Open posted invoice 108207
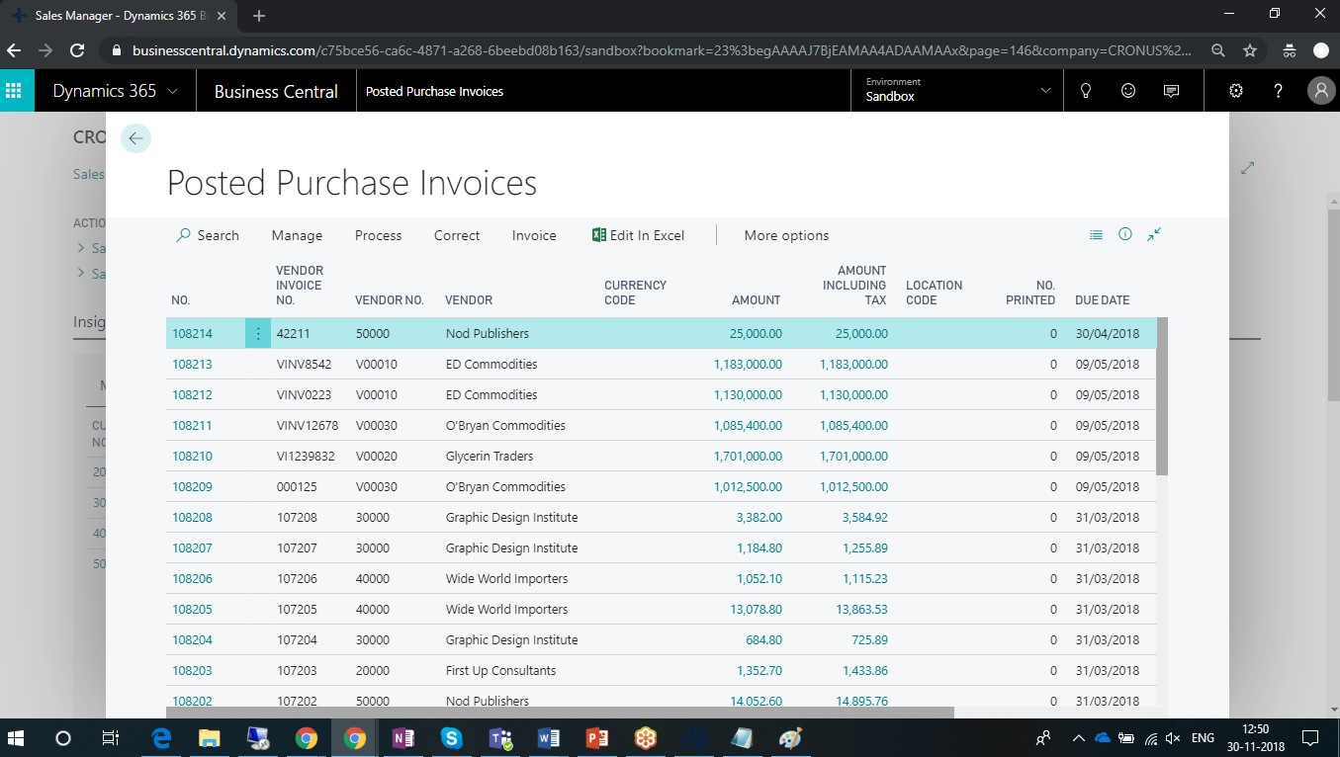 pos(192,548)
